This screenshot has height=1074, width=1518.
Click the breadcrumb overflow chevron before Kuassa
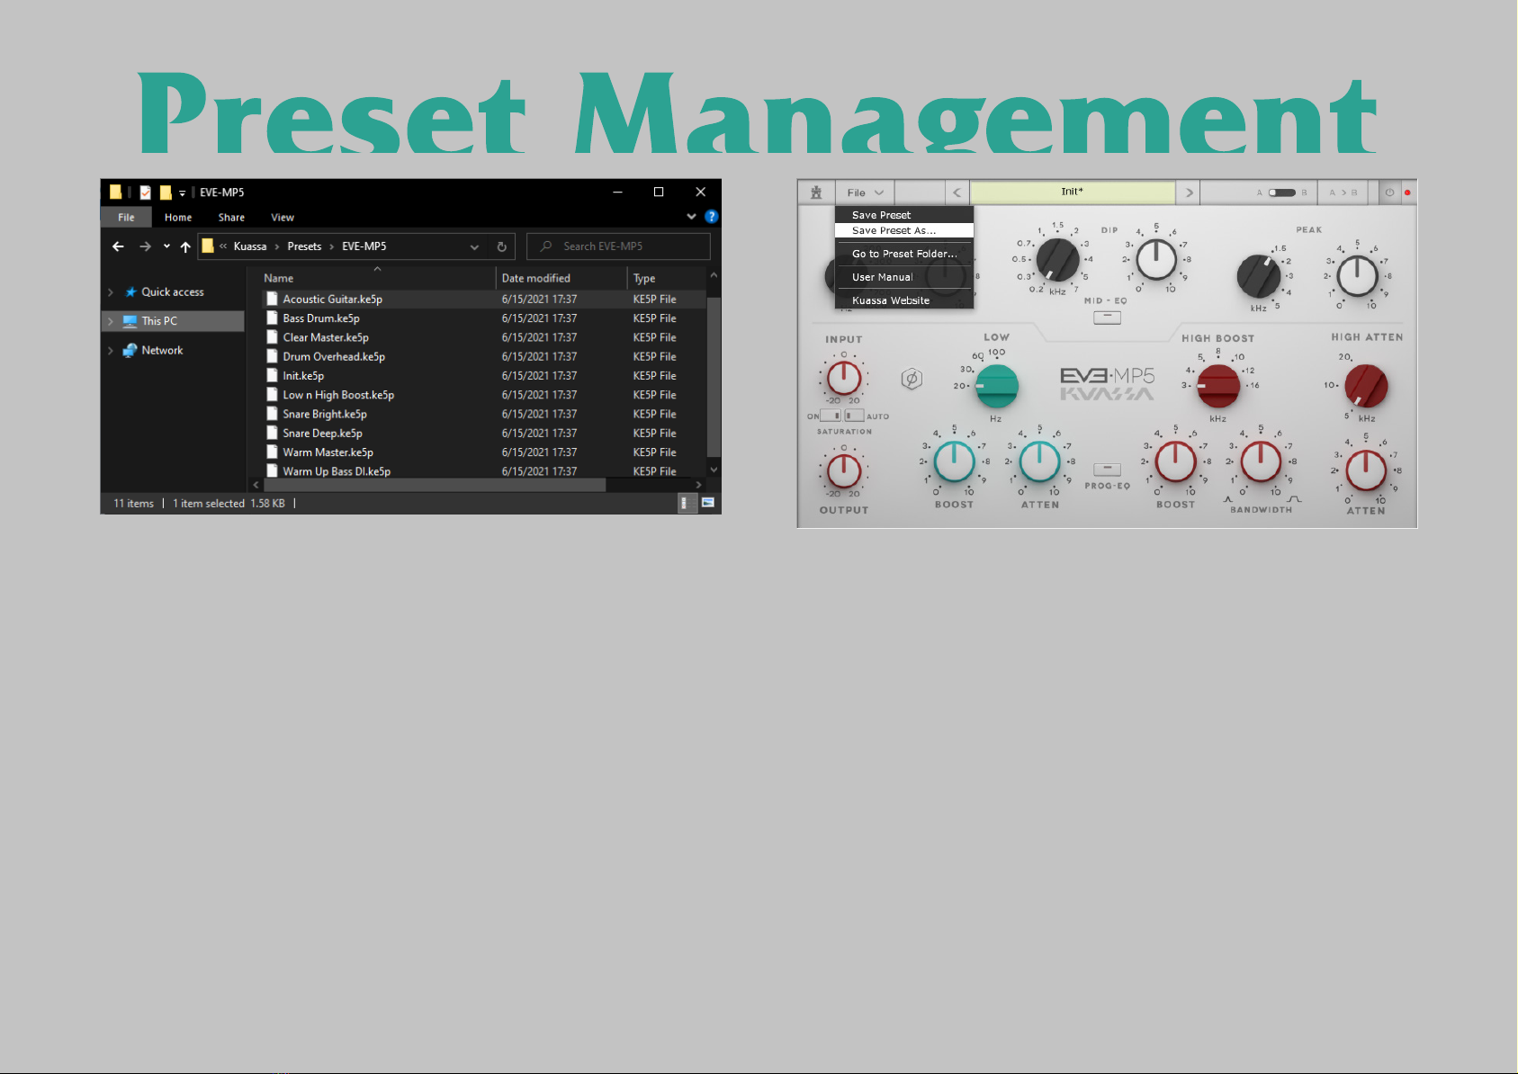(x=223, y=246)
